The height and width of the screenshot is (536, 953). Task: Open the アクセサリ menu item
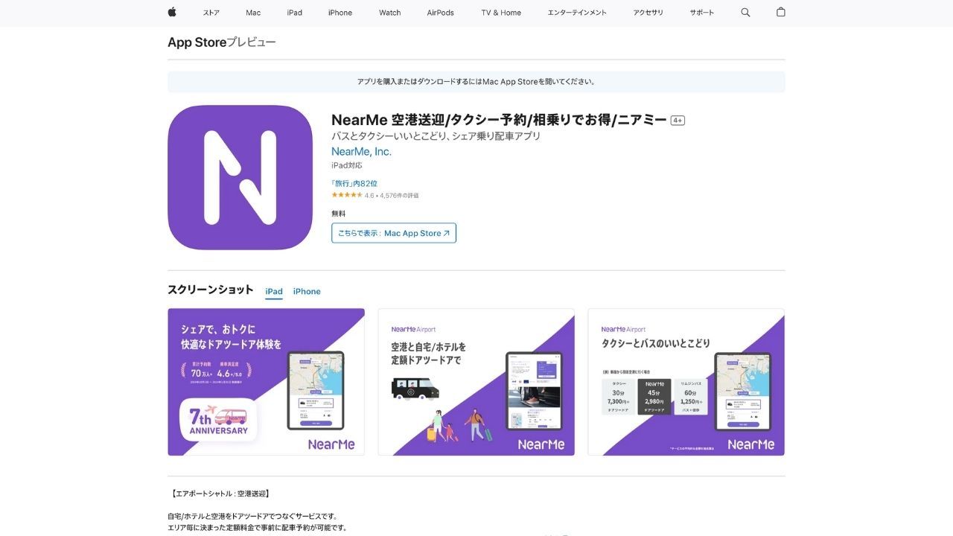pos(648,13)
